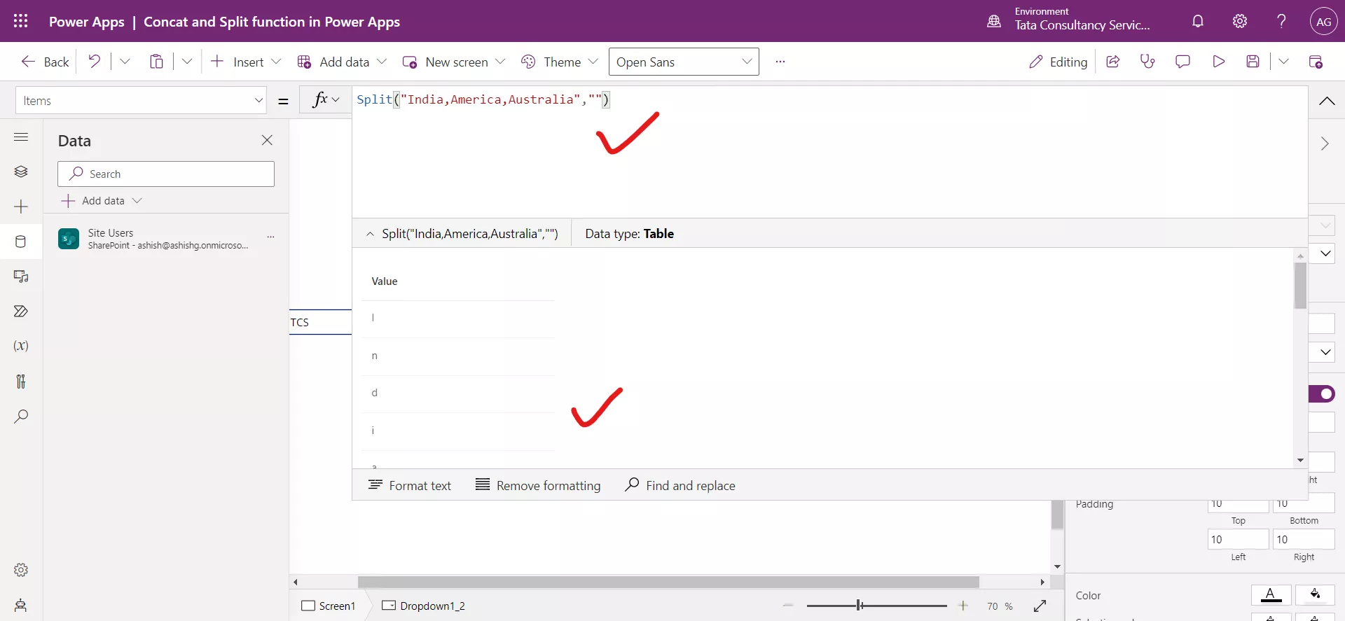Select the Screen1 breadcrumb
The width and height of the screenshot is (1345, 621).
(x=329, y=606)
